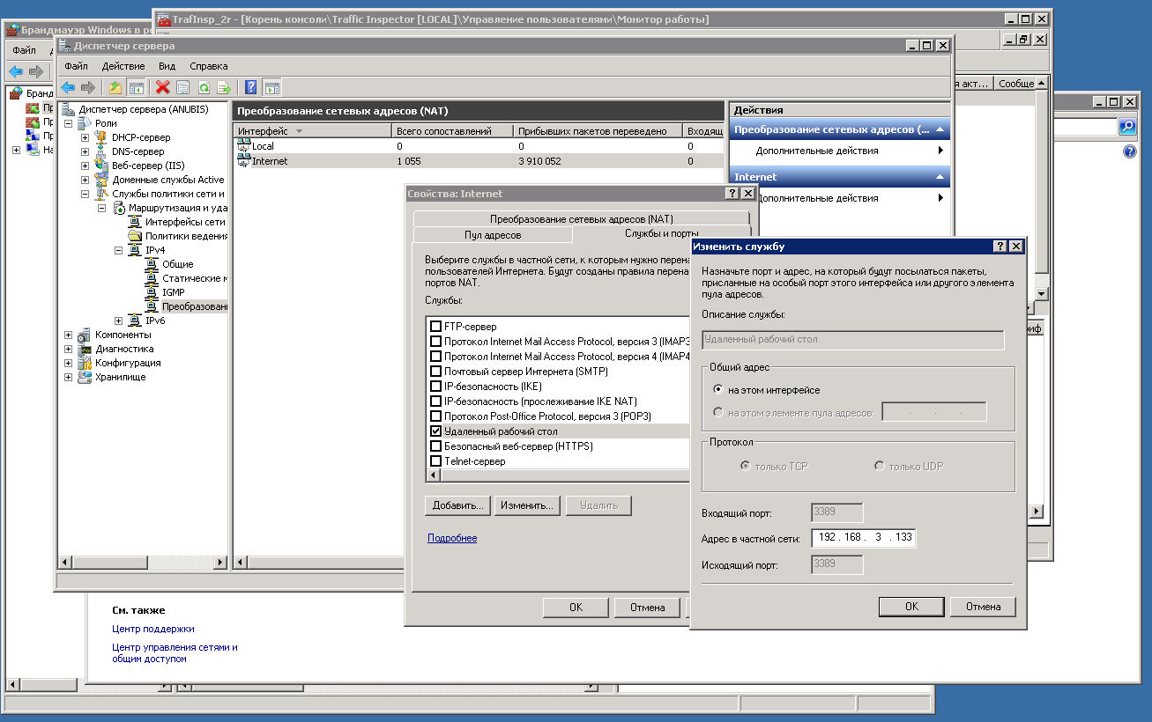Select the DNS-сервер role icon

[101, 151]
